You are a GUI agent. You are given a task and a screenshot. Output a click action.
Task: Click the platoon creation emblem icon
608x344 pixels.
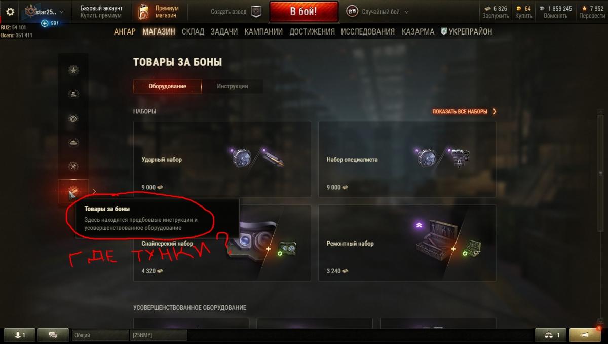256,12
